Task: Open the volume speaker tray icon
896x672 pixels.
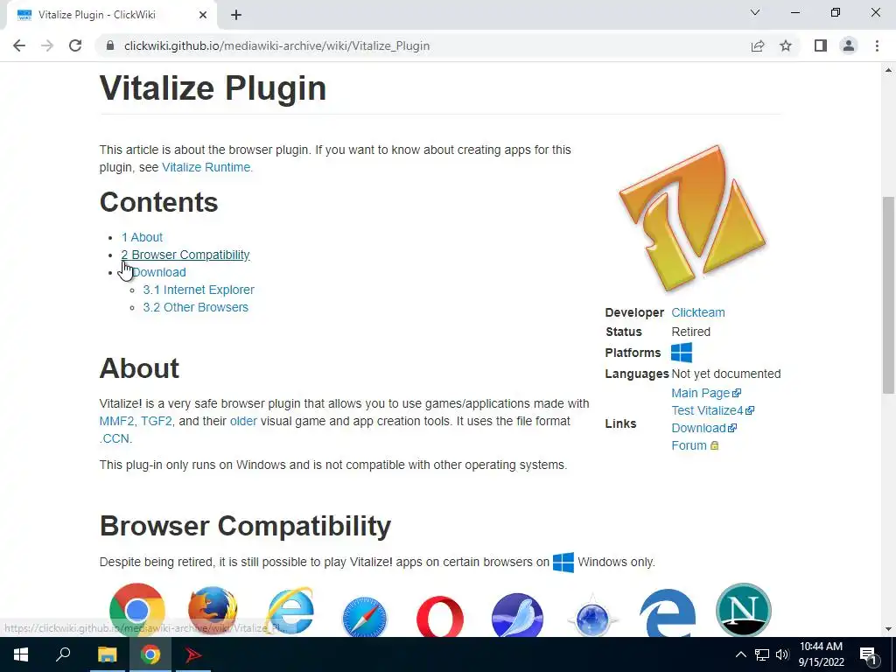Action: tap(782, 654)
